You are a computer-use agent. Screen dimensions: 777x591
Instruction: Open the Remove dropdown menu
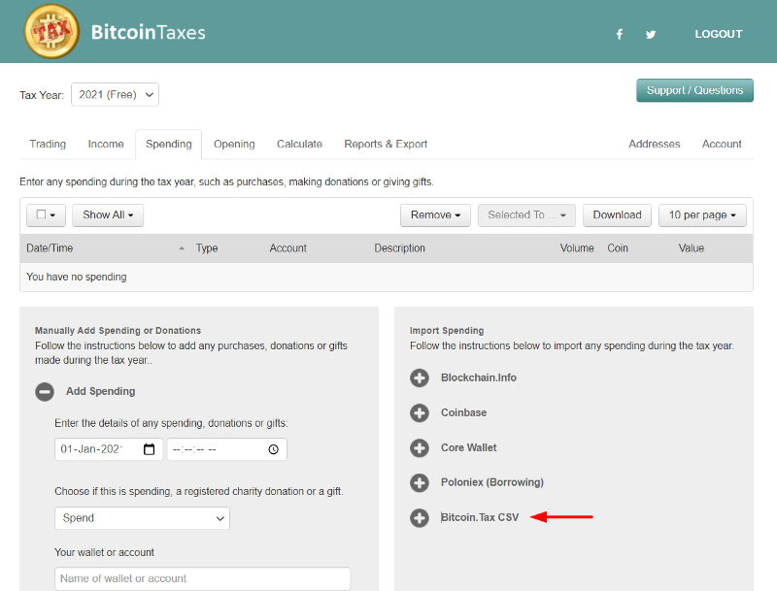(435, 215)
